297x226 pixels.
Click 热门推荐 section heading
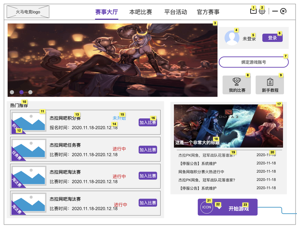click(x=19, y=106)
